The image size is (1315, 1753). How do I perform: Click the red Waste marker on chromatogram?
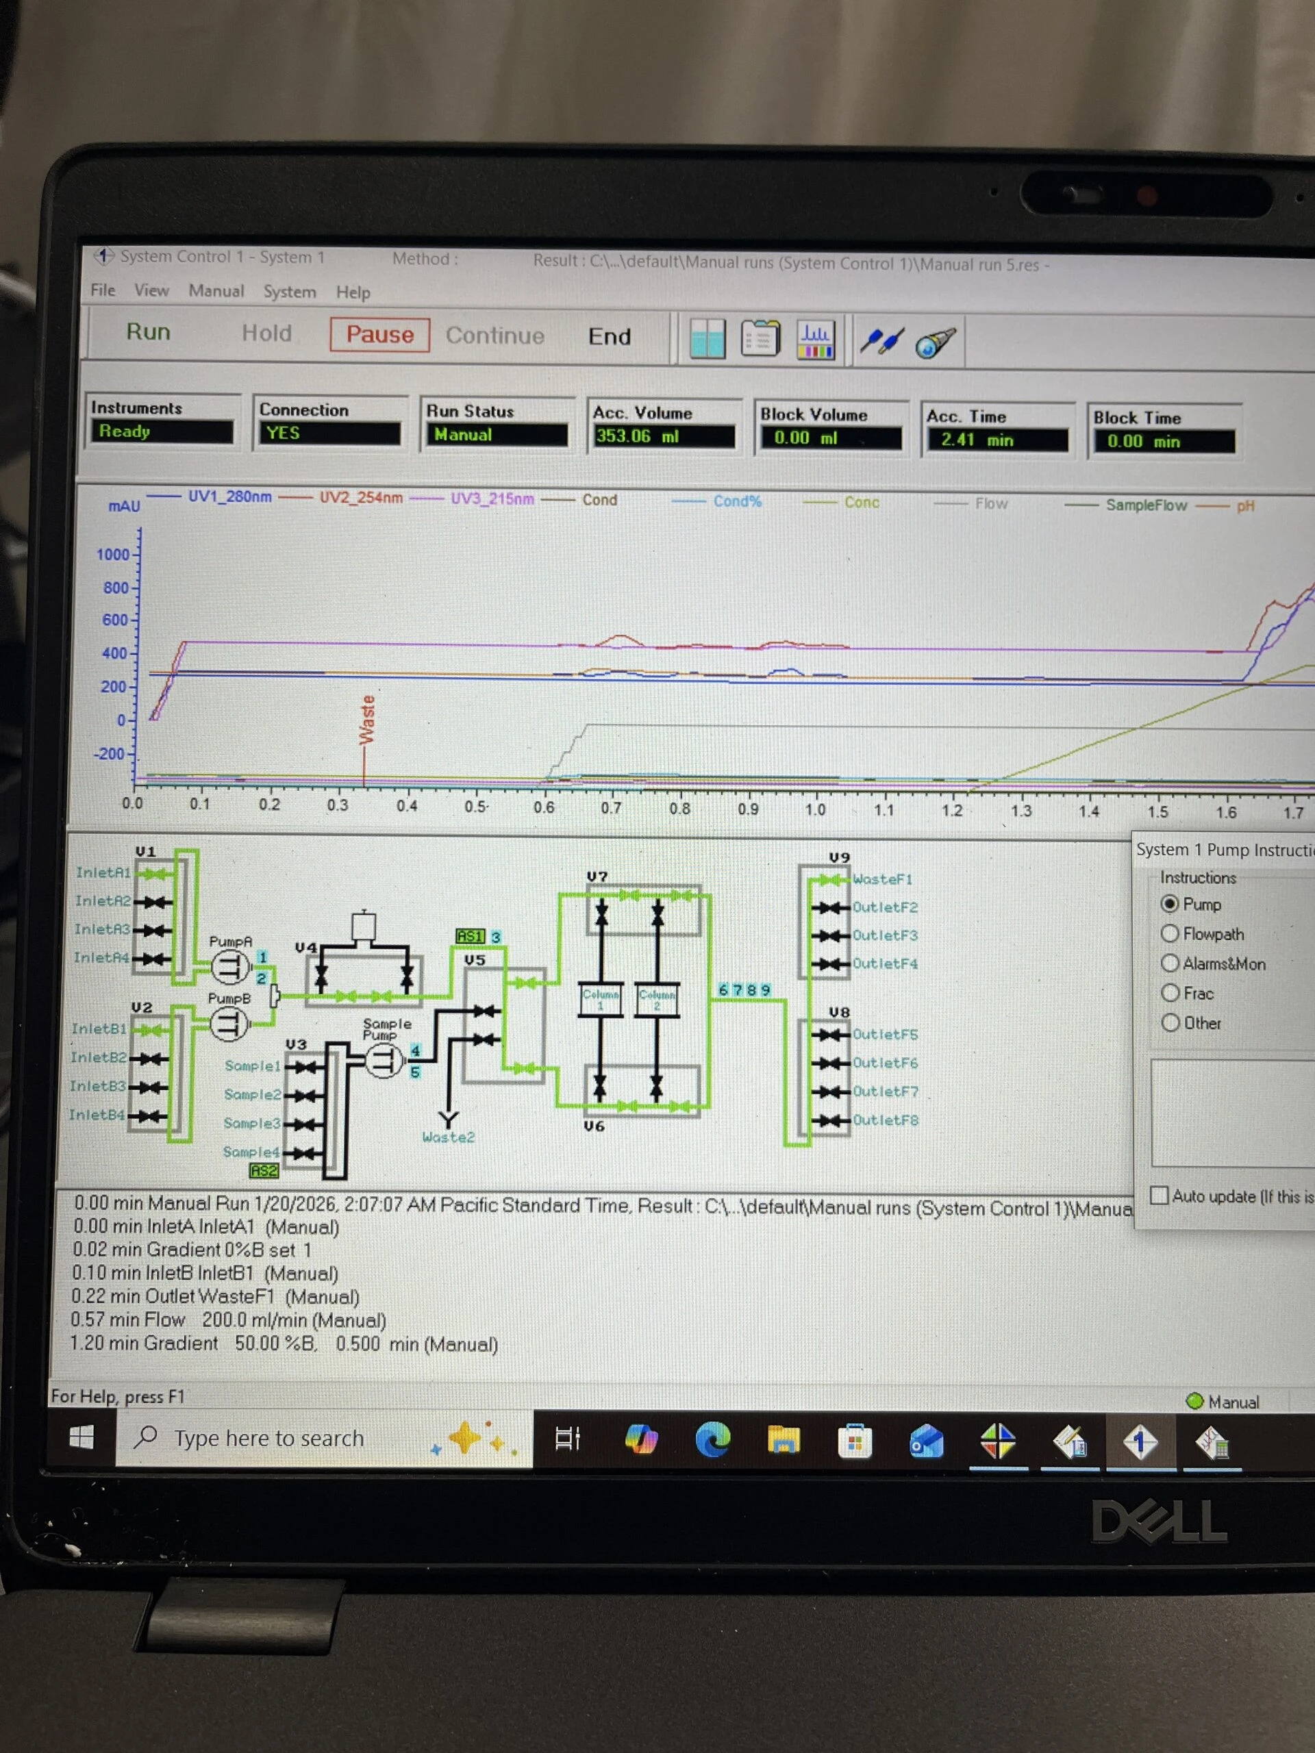tap(367, 720)
